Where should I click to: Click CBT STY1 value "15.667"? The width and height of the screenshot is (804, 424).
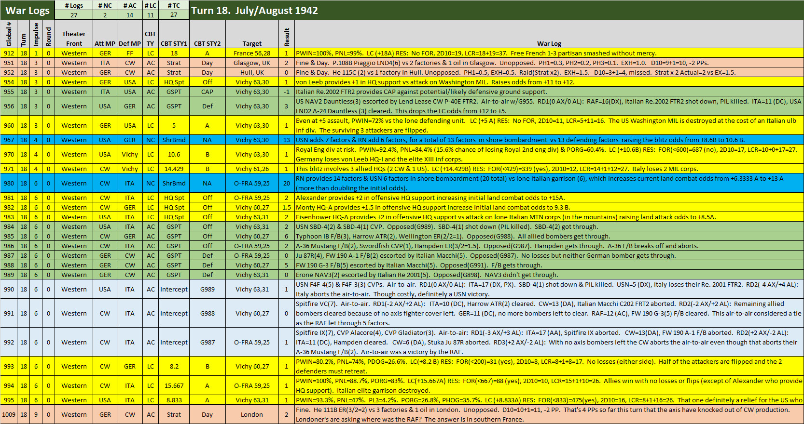point(174,385)
